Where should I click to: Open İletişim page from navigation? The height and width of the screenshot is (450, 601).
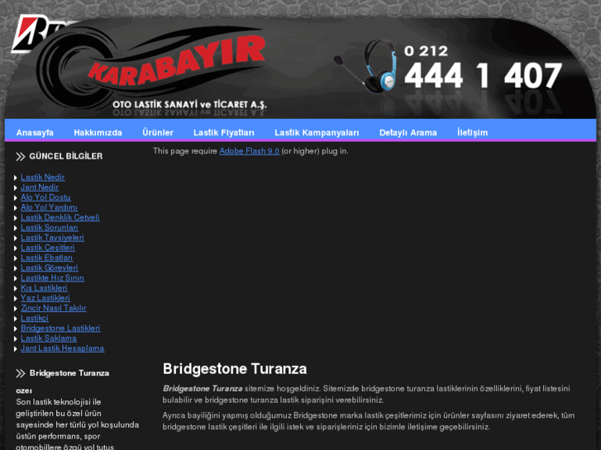(x=472, y=132)
